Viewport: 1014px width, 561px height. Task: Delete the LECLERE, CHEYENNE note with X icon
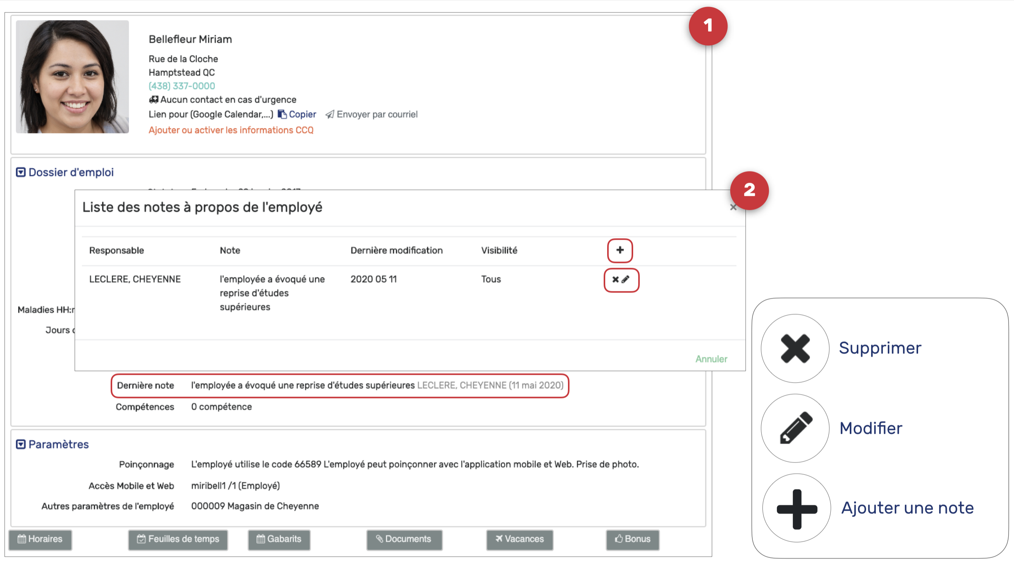pyautogui.click(x=615, y=279)
